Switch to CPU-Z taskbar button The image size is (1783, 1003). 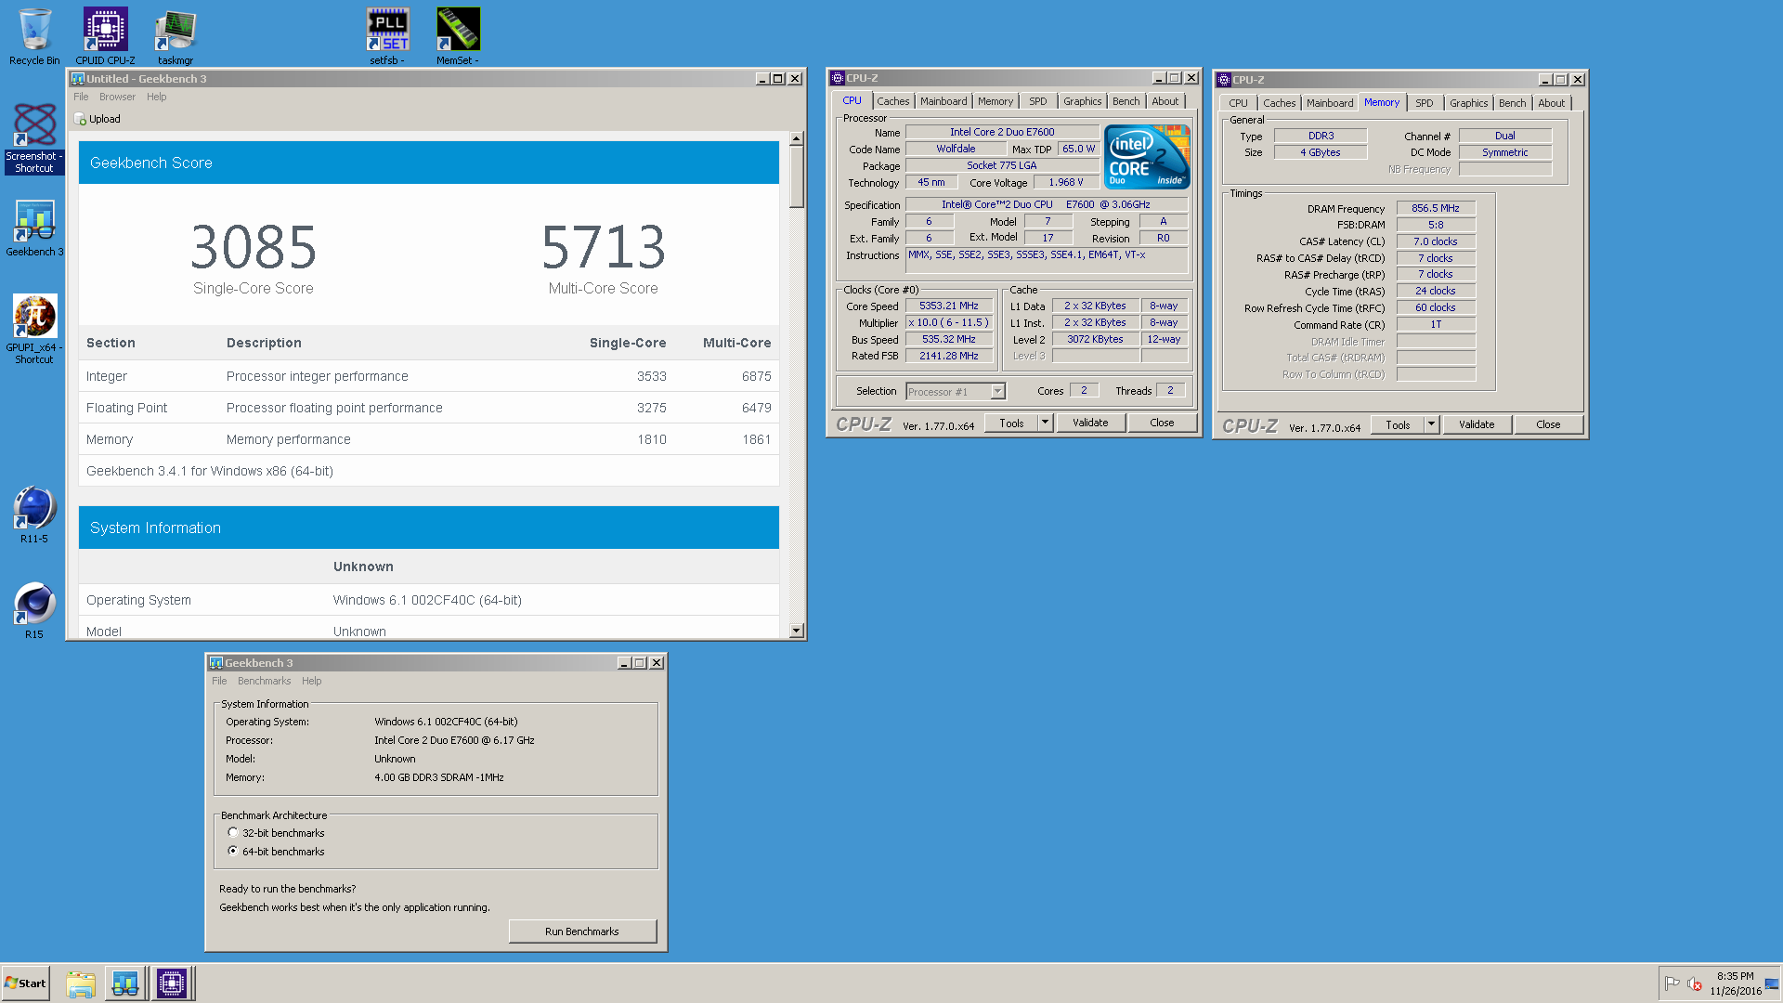(172, 983)
